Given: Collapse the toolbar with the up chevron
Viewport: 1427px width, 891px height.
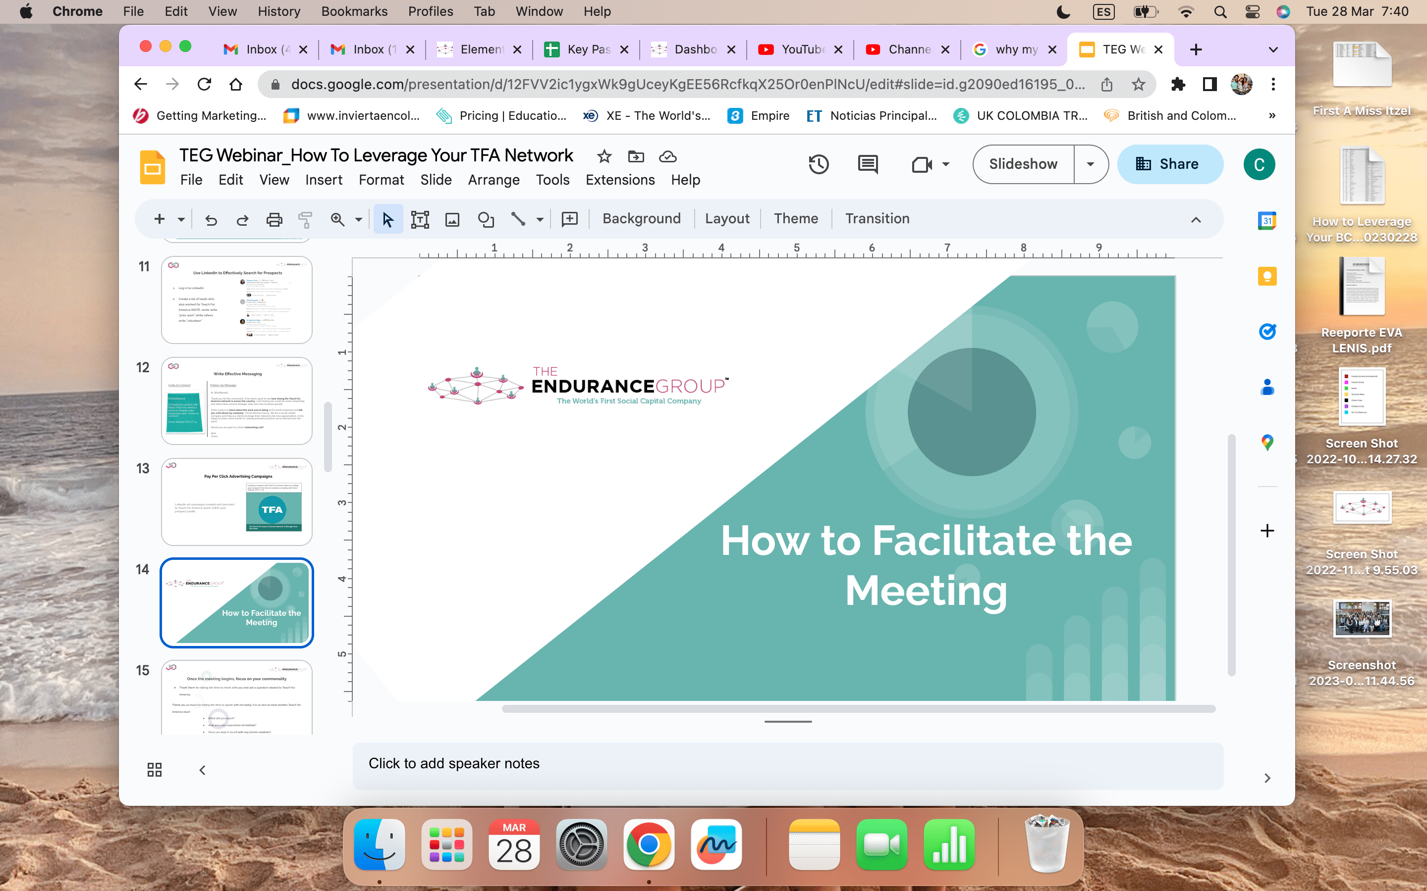Looking at the screenshot, I should point(1195,220).
